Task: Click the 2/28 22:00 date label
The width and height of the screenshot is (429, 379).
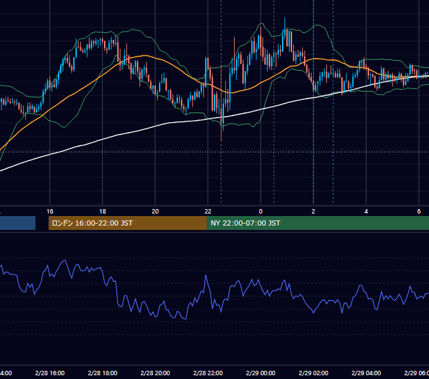Action: pyautogui.click(x=208, y=373)
